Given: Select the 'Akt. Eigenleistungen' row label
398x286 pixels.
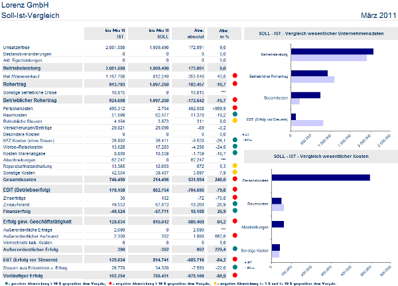Looking at the screenshot, I should [23, 60].
